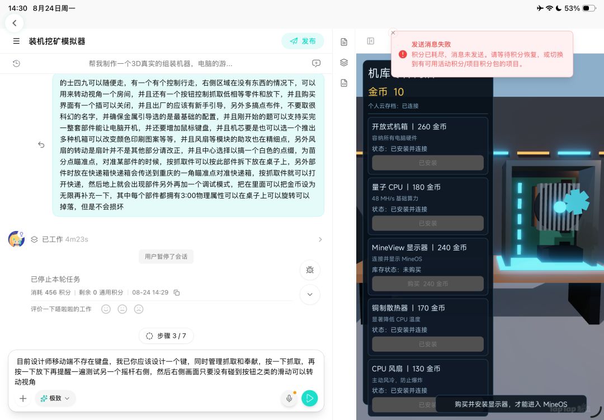Toggle the preview sidebar collapse icon
Image resolution: width=604 pixels, height=420 pixels.
[x=371, y=41]
